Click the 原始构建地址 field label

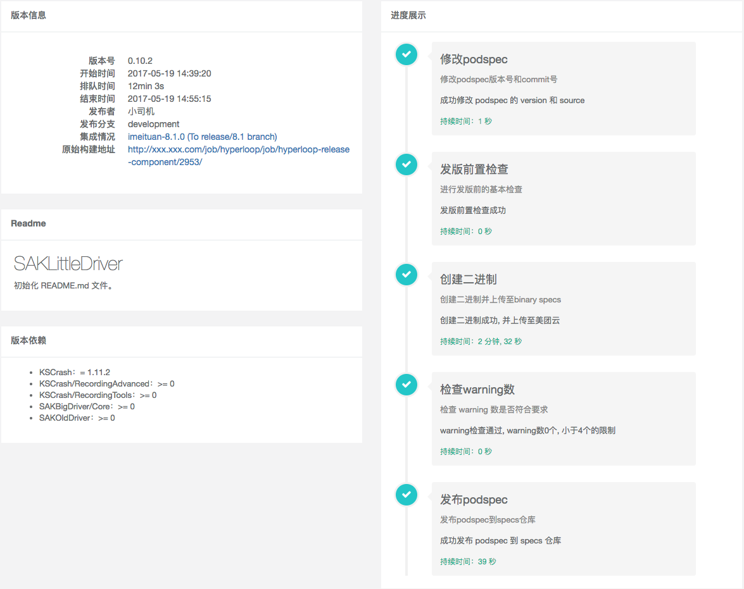[88, 149]
